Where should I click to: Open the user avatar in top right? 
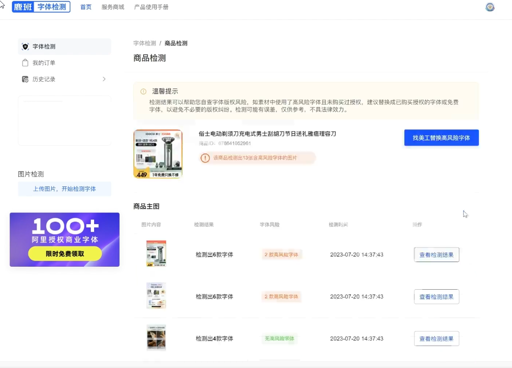coord(490,7)
